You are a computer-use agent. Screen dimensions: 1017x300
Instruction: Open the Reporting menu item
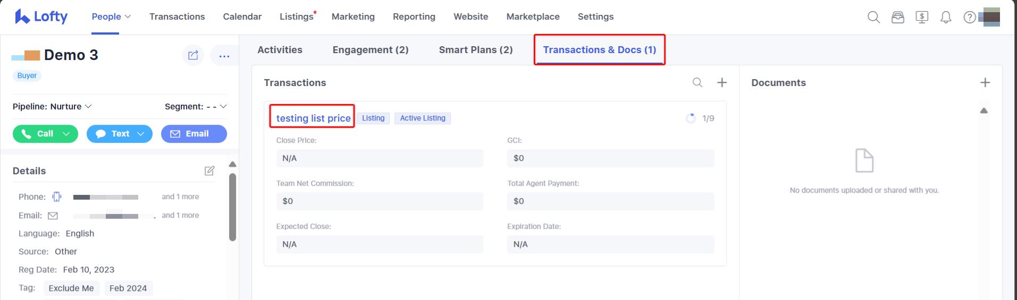pos(414,17)
